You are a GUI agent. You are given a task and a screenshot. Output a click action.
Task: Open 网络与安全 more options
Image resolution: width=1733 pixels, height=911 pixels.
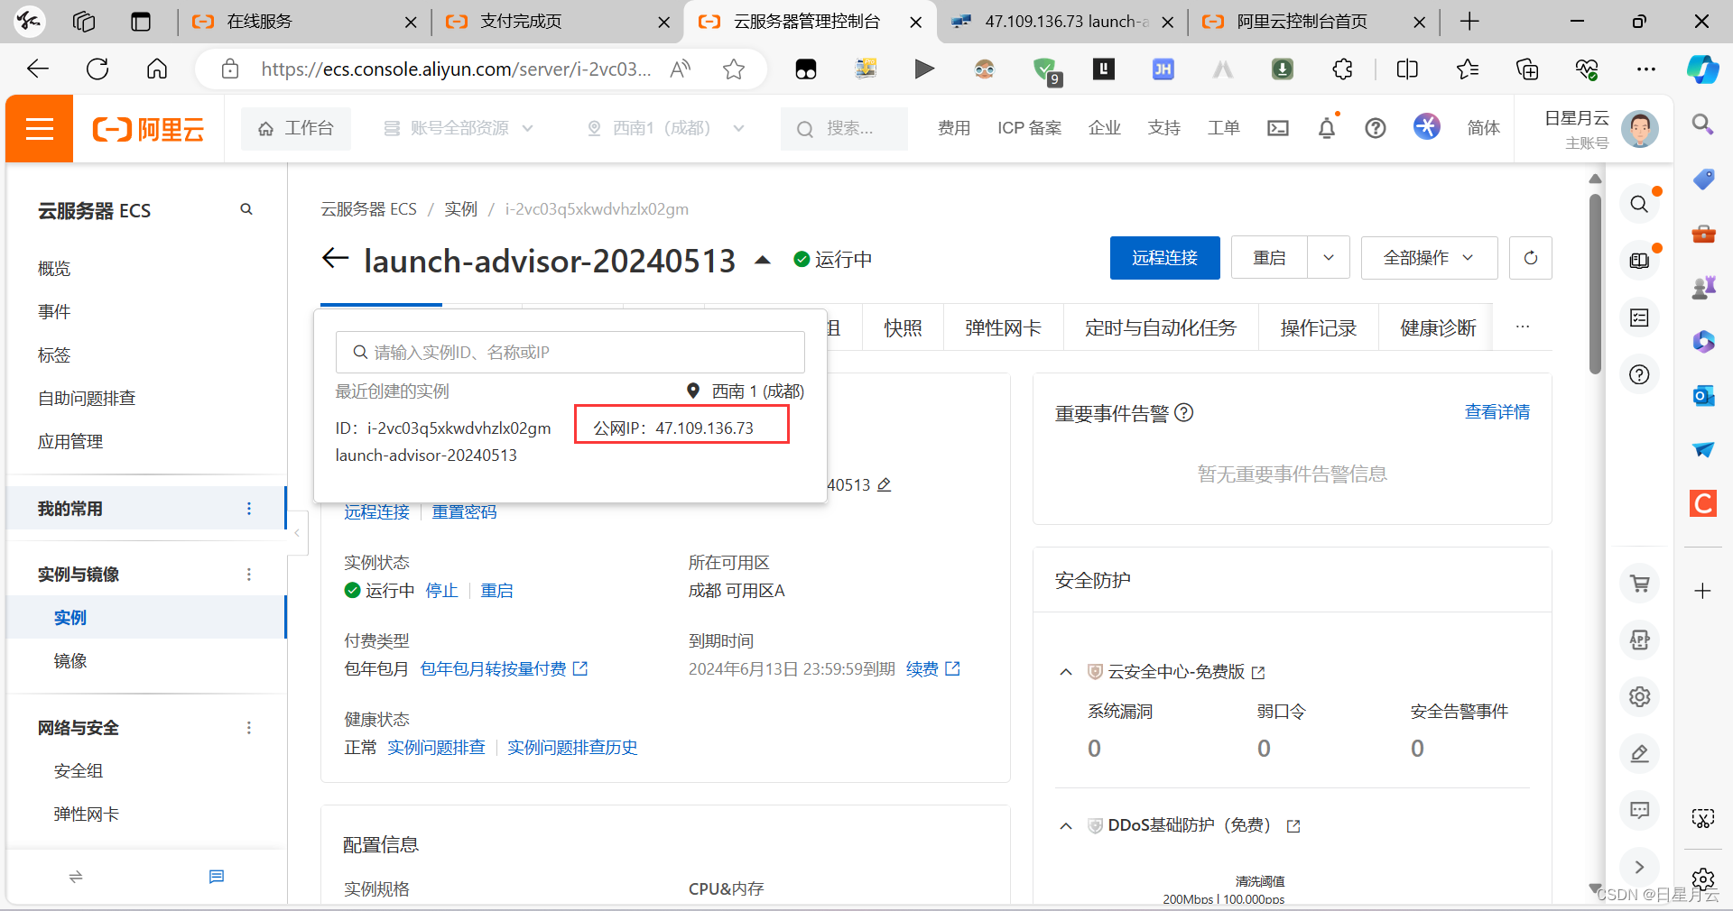[x=249, y=728]
